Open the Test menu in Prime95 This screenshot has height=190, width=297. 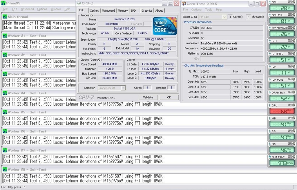(5, 9)
